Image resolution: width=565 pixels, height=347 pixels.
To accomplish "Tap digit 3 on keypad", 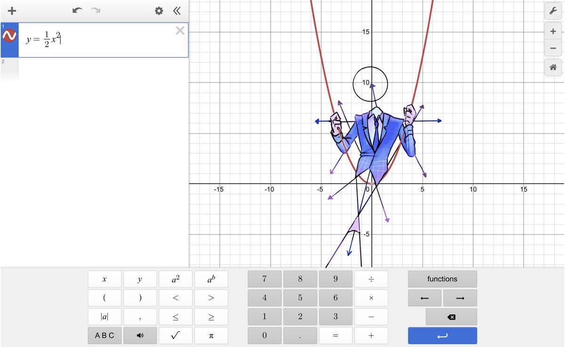I will pyautogui.click(x=336, y=317).
